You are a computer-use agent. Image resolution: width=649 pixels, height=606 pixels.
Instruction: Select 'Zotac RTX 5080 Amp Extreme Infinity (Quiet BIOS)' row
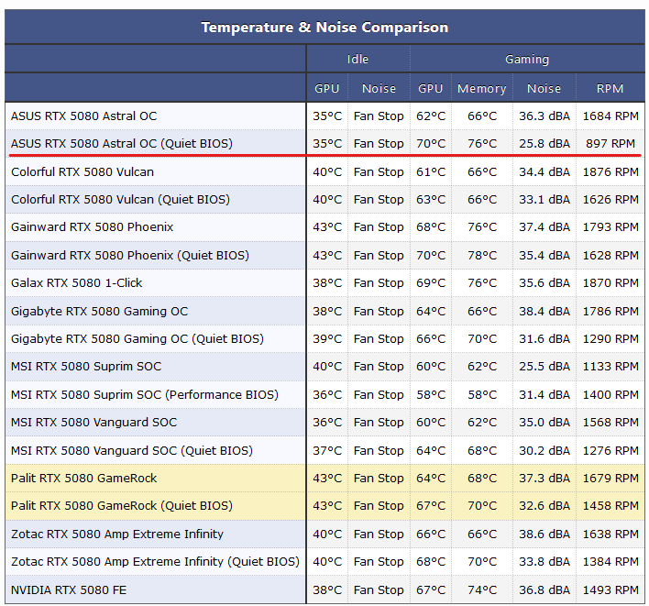pyautogui.click(x=324, y=562)
